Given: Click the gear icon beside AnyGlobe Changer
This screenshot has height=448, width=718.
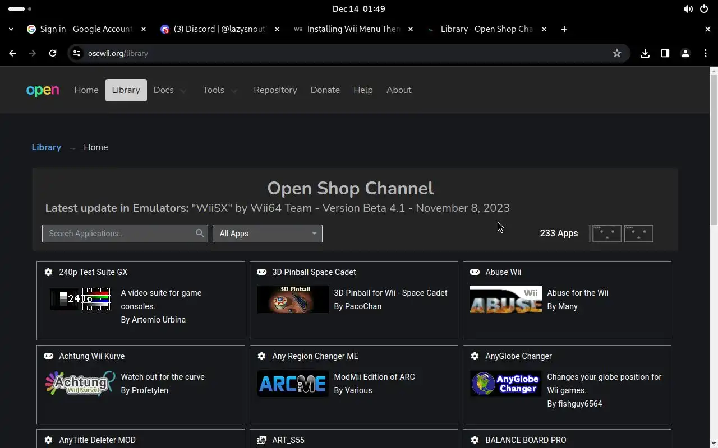Looking at the screenshot, I should coord(475,356).
